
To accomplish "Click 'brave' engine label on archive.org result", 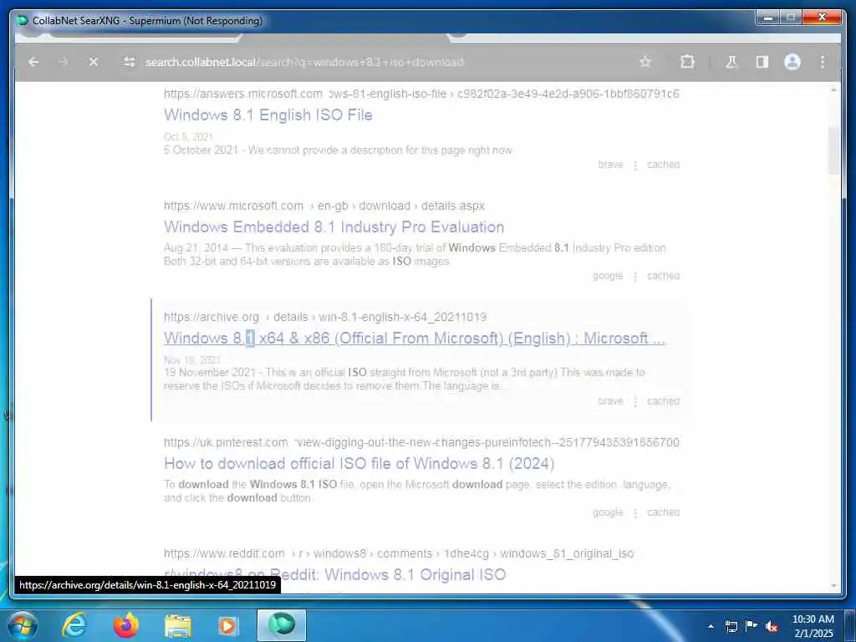I will [610, 401].
